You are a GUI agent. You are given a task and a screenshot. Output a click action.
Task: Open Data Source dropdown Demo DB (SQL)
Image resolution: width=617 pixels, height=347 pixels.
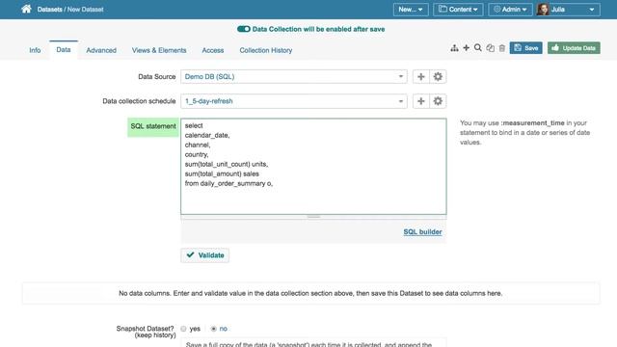[x=293, y=77]
